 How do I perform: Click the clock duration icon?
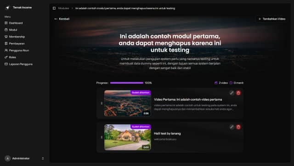click(x=231, y=83)
